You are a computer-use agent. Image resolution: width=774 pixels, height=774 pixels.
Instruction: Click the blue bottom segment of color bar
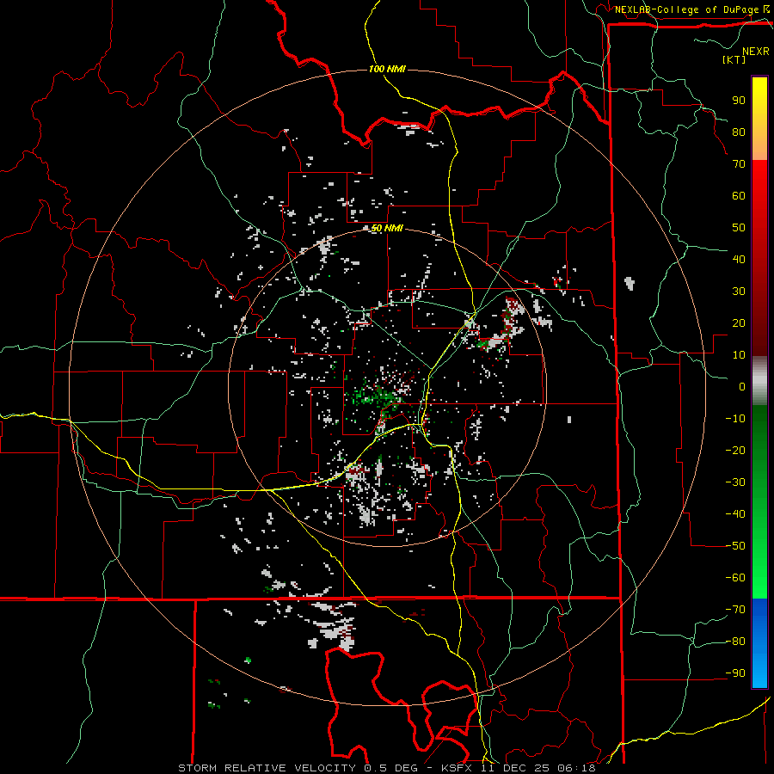759,643
